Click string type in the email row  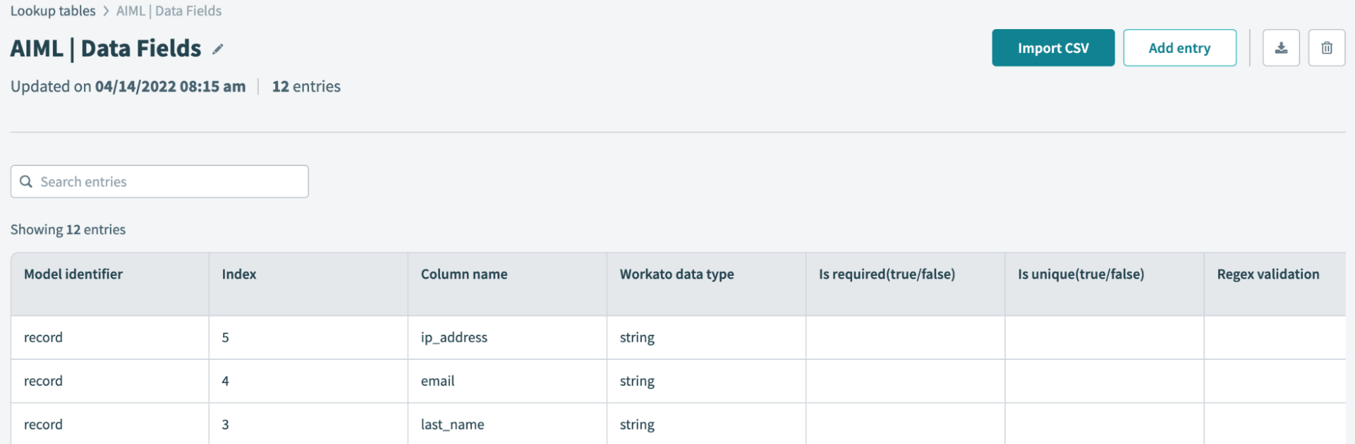pos(637,381)
